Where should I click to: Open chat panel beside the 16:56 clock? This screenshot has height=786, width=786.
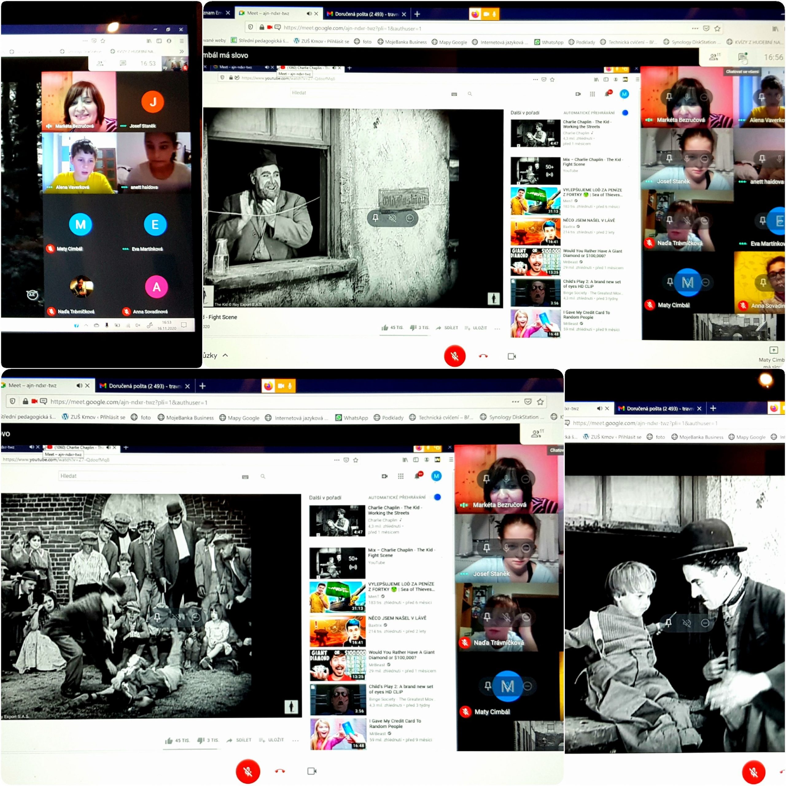(x=743, y=57)
